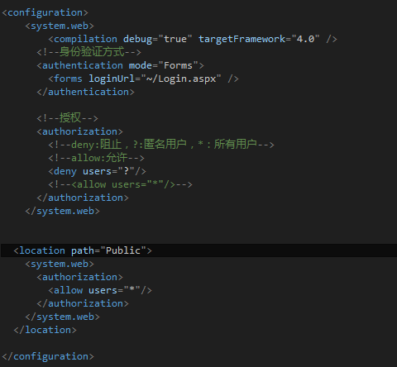Click the targetFramework "4.0" attribute value
The width and height of the screenshot is (397, 367).
click(x=305, y=39)
